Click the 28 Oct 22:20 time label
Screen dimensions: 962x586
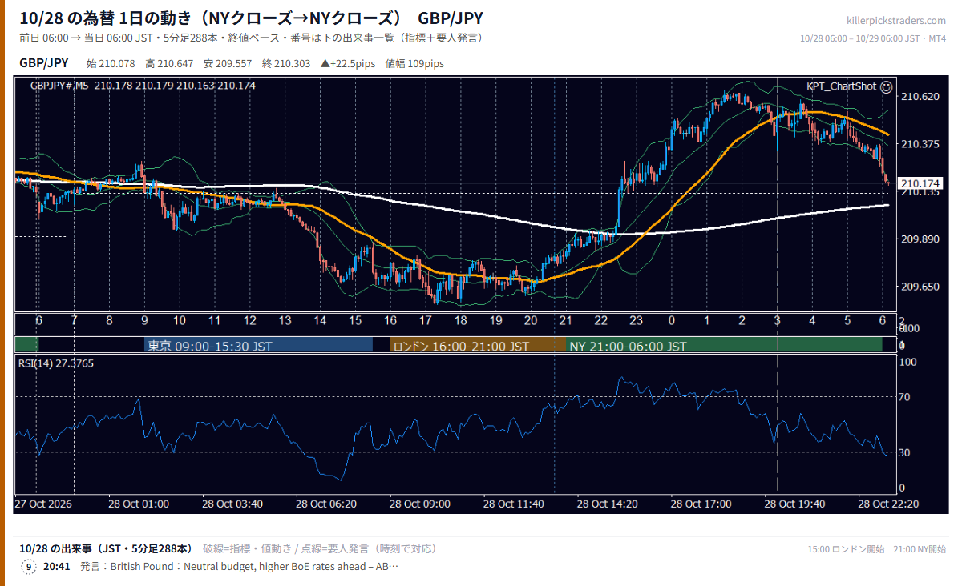pos(888,504)
